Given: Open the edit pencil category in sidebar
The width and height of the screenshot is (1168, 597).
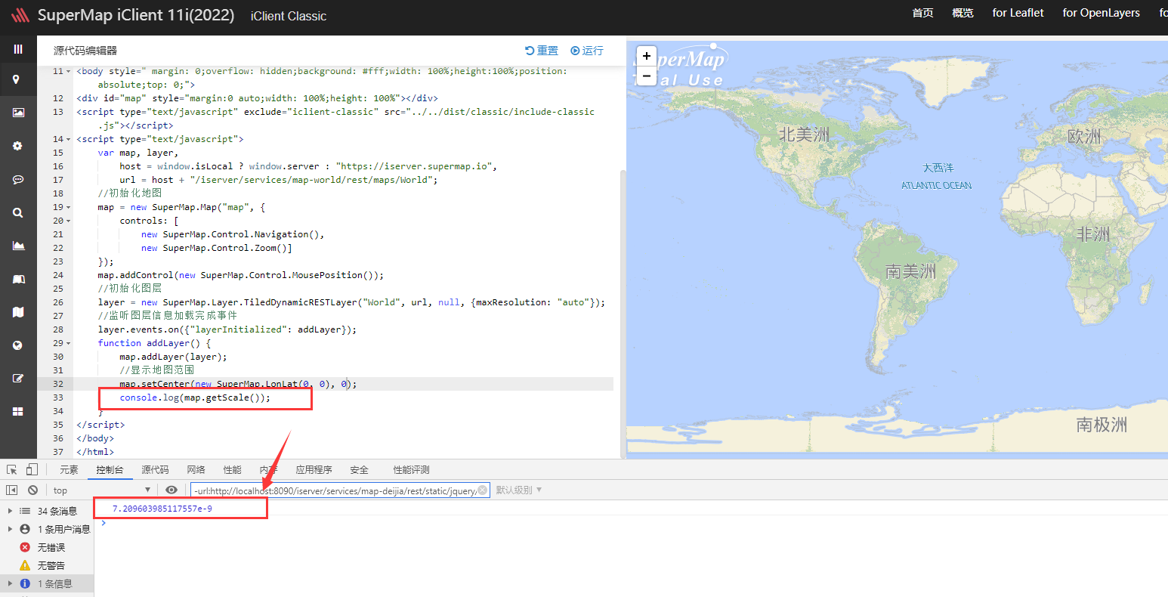Looking at the screenshot, I should pyautogui.click(x=18, y=379).
